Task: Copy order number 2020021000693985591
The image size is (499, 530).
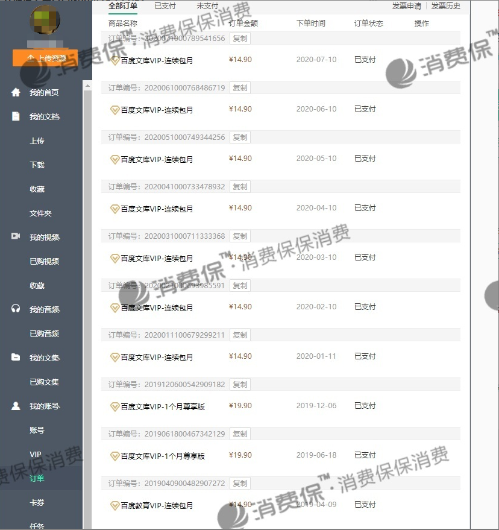Action: point(240,285)
